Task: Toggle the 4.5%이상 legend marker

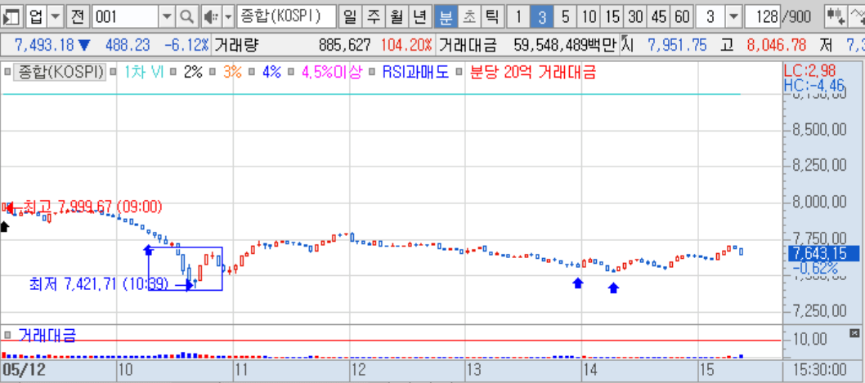Action: pyautogui.click(x=291, y=72)
